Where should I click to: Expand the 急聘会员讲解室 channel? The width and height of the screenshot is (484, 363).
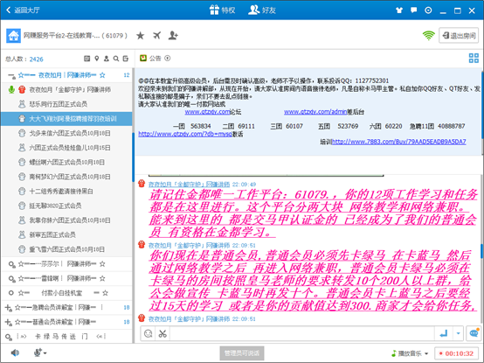coord(9,307)
